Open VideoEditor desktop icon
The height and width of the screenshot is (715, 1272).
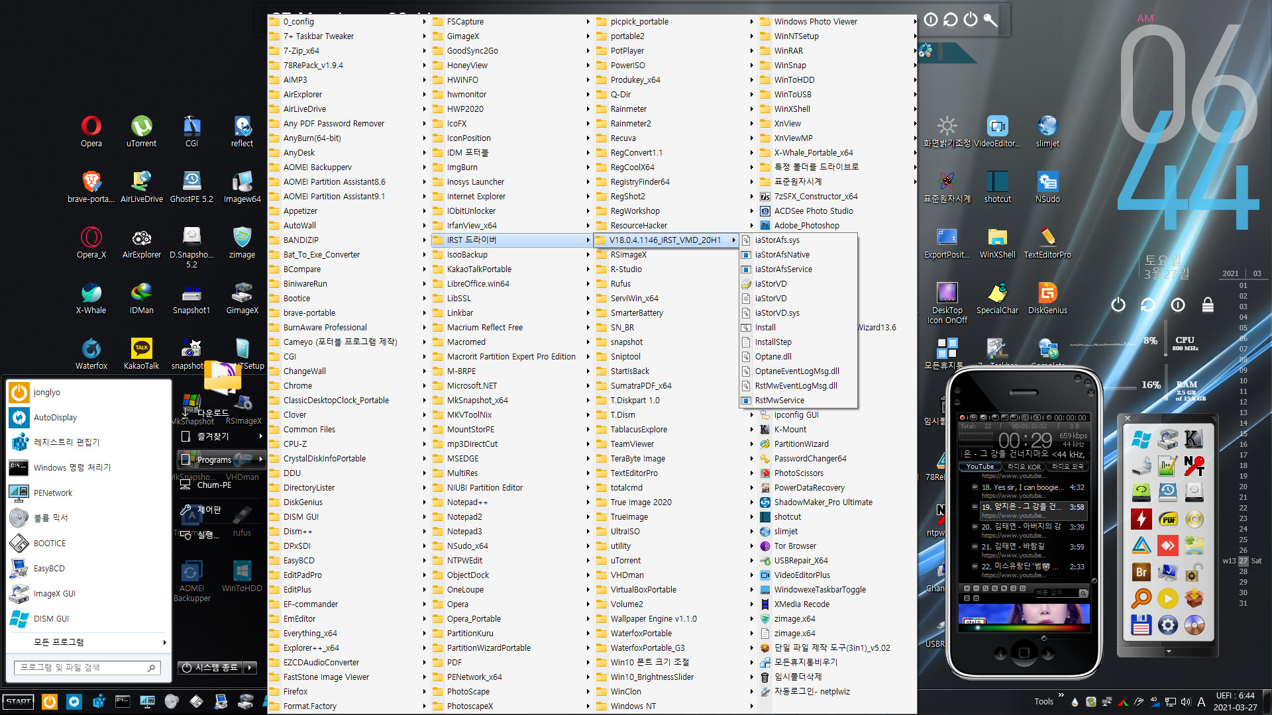(997, 131)
